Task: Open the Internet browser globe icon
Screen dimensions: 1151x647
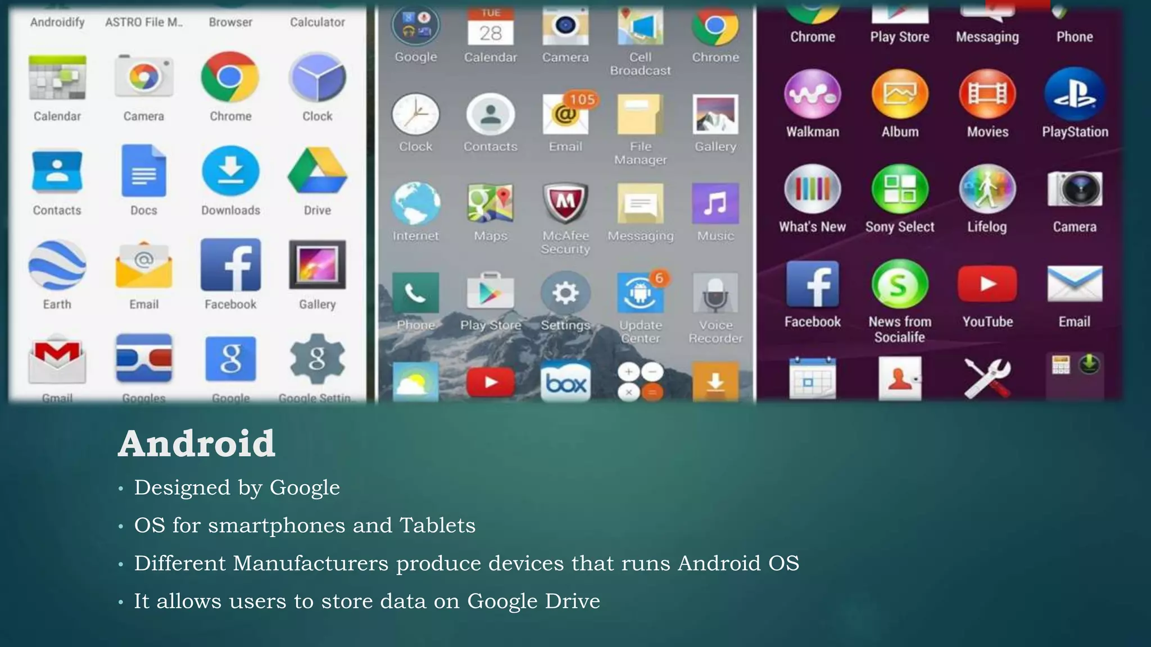Action: (x=416, y=203)
